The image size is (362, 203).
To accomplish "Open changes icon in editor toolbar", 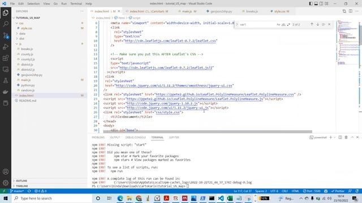I will point(344,11).
